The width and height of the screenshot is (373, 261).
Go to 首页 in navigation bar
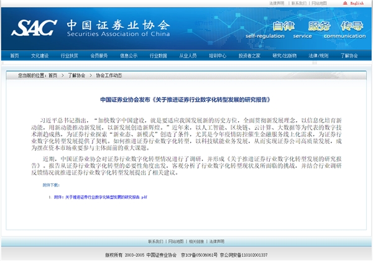[14, 56]
